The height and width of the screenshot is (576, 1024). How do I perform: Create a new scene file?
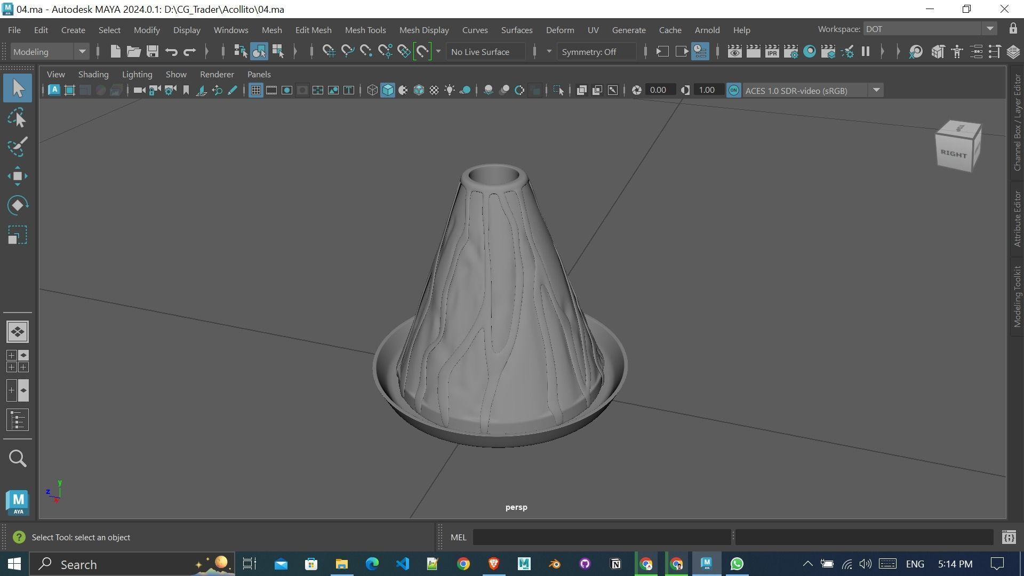click(x=115, y=52)
